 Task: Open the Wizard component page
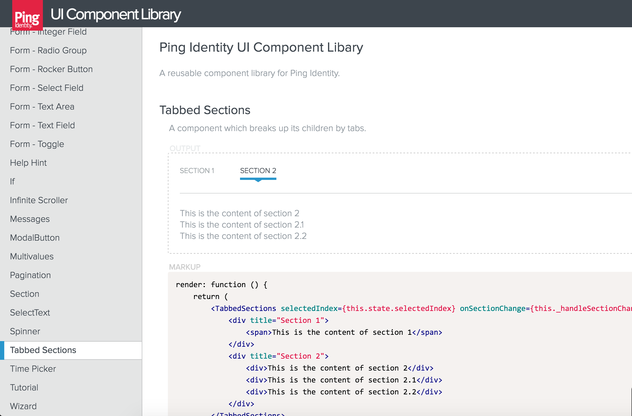pos(23,406)
